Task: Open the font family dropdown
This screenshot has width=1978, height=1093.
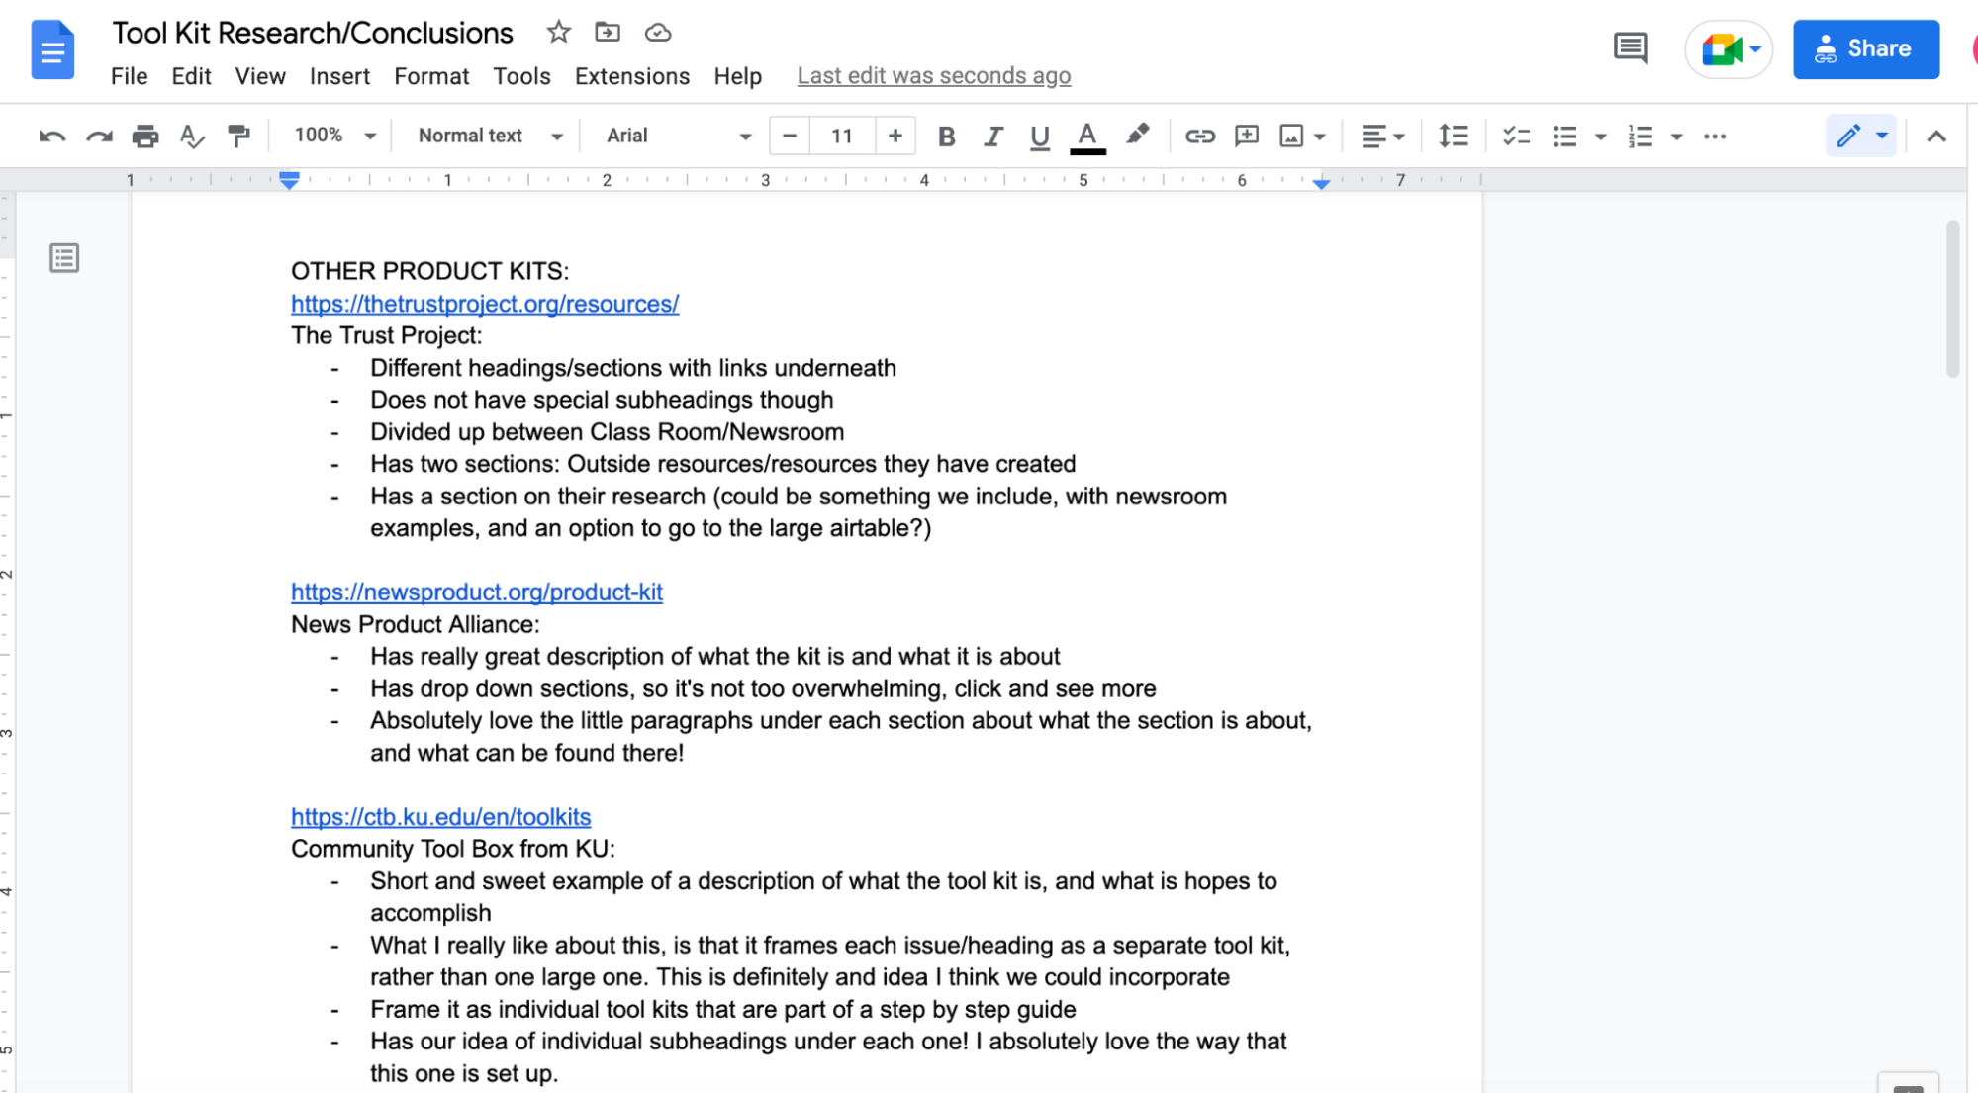Action: click(673, 136)
